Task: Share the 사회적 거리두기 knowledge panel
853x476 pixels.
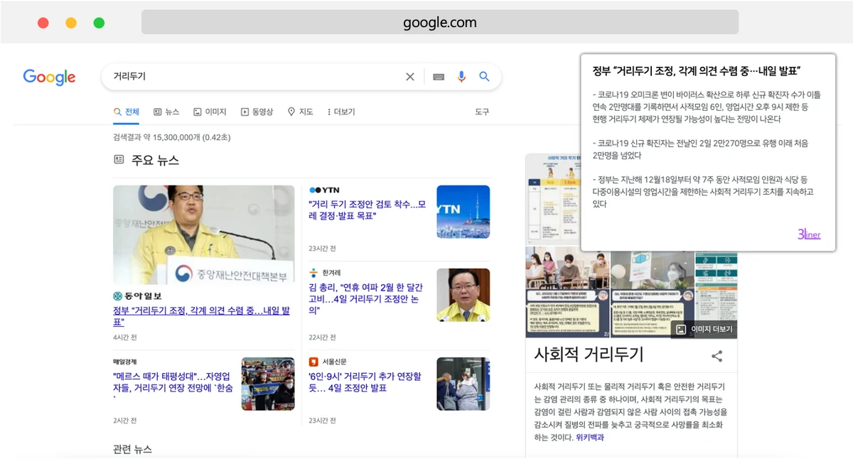Action: (x=717, y=356)
